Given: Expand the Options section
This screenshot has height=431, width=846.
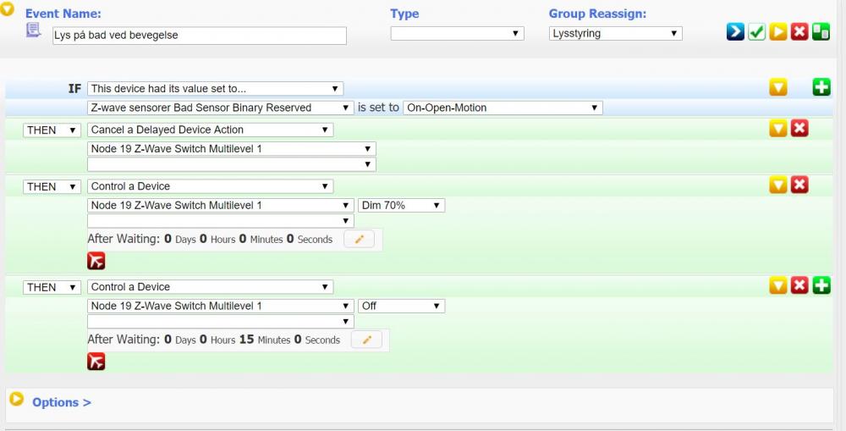Looking at the screenshot, I should (x=61, y=402).
